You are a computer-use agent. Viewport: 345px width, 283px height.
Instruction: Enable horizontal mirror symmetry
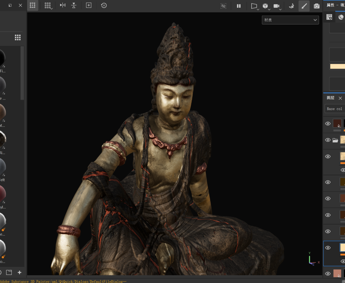coord(63,5)
